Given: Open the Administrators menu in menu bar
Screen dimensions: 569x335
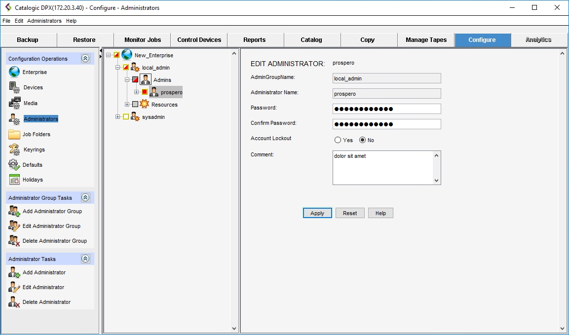Looking at the screenshot, I should coord(44,21).
